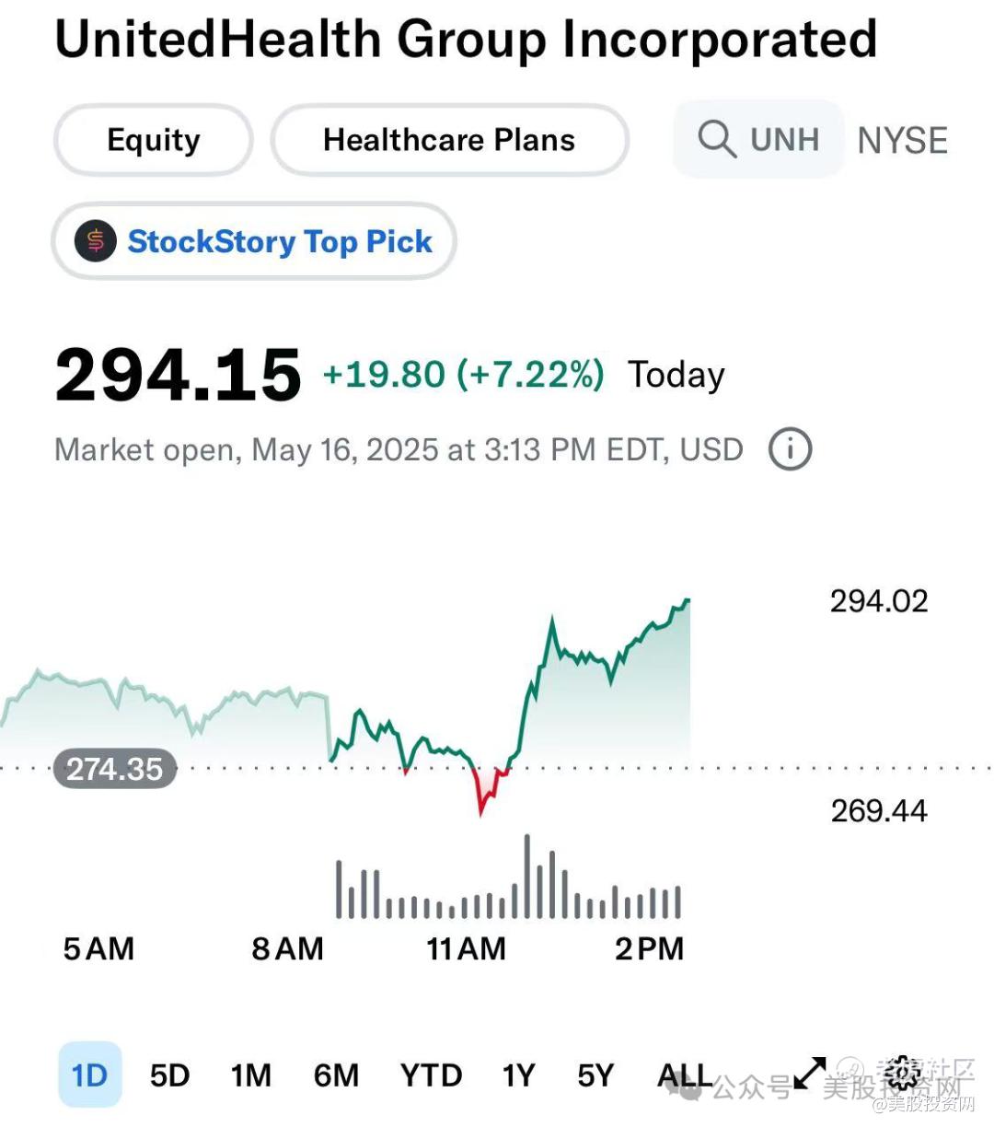Select the 1Y chart range
This screenshot has width=994, height=1127.
click(x=518, y=1075)
